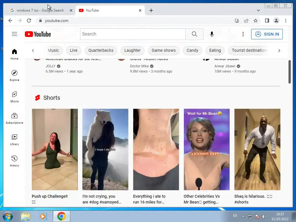
Task: Open Doctor Mike channel link
Action: tap(139, 66)
